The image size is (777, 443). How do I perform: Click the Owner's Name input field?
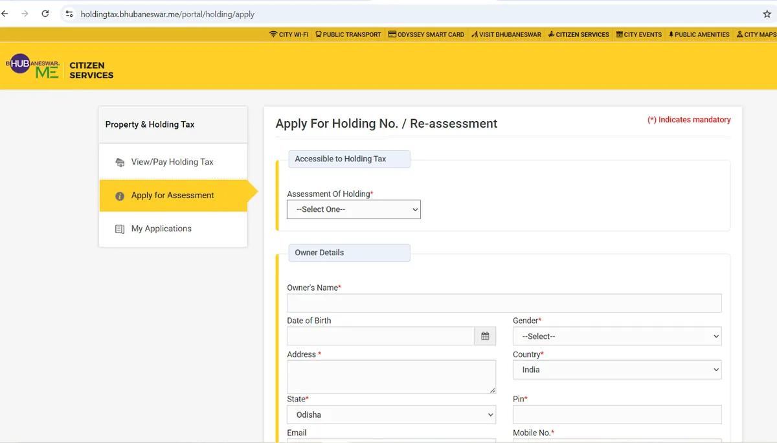click(x=504, y=303)
